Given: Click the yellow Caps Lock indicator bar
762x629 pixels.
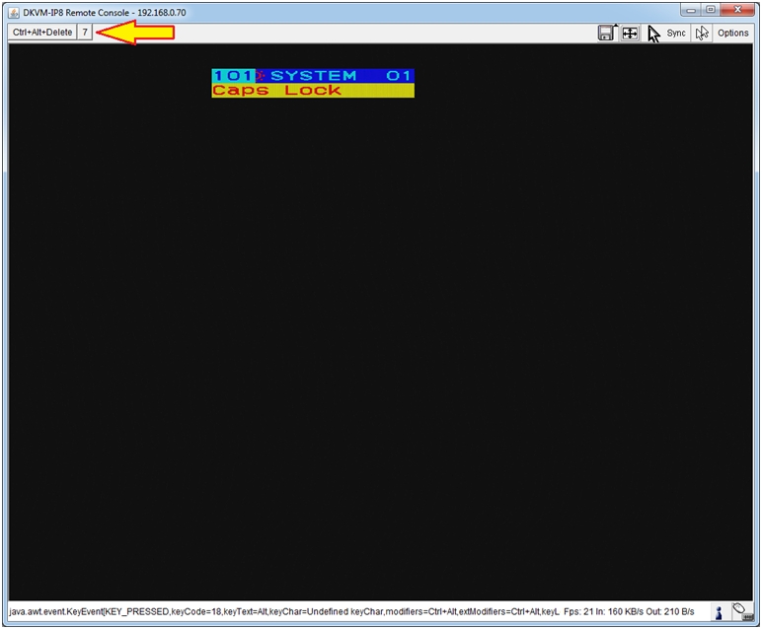Looking at the screenshot, I should pyautogui.click(x=313, y=91).
